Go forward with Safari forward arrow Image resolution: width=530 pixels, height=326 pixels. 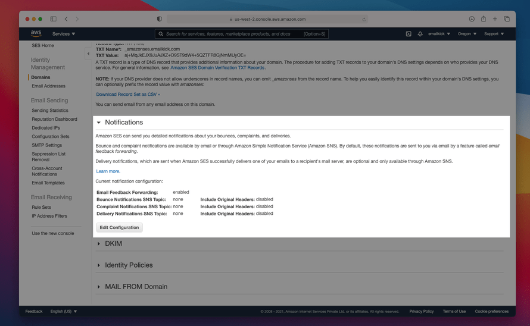tap(77, 19)
